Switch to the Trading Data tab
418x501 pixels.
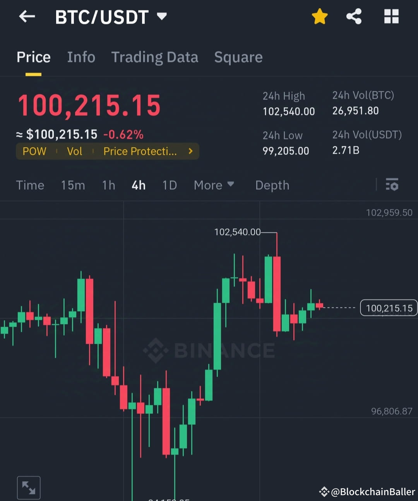pos(155,57)
